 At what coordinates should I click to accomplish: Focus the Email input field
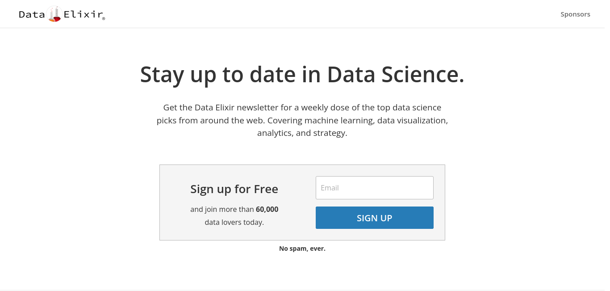pyautogui.click(x=375, y=188)
